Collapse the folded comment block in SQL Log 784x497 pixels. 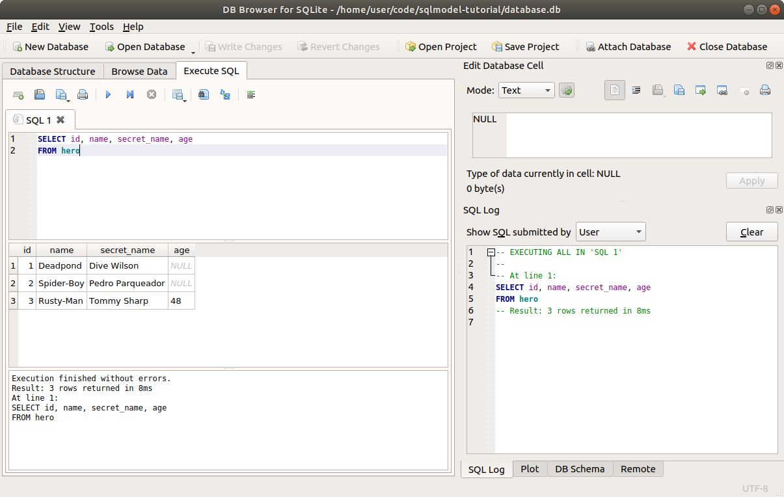coord(491,252)
